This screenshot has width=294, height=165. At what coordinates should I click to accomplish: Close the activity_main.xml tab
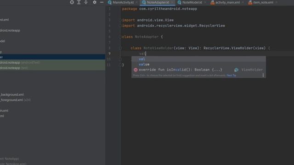pyautogui.click(x=243, y=2)
